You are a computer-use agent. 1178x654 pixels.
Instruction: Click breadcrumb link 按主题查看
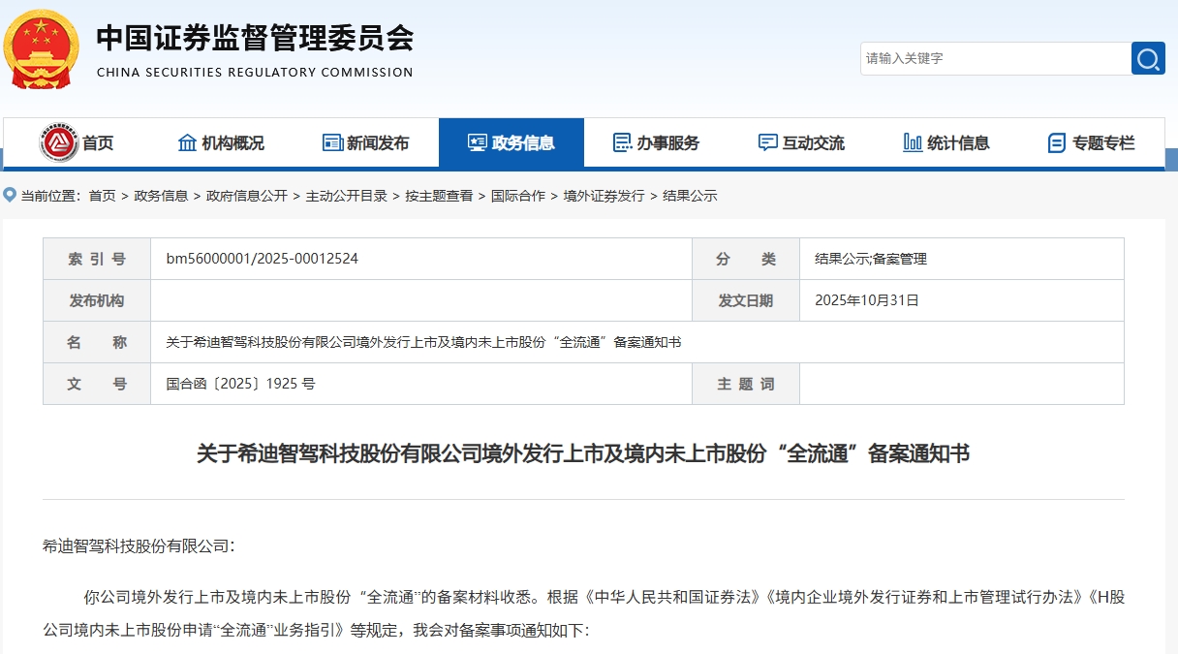tap(439, 196)
